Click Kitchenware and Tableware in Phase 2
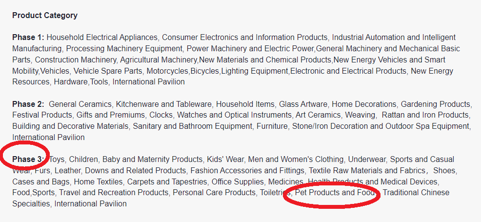This screenshot has width=481, height=222. (x=164, y=104)
